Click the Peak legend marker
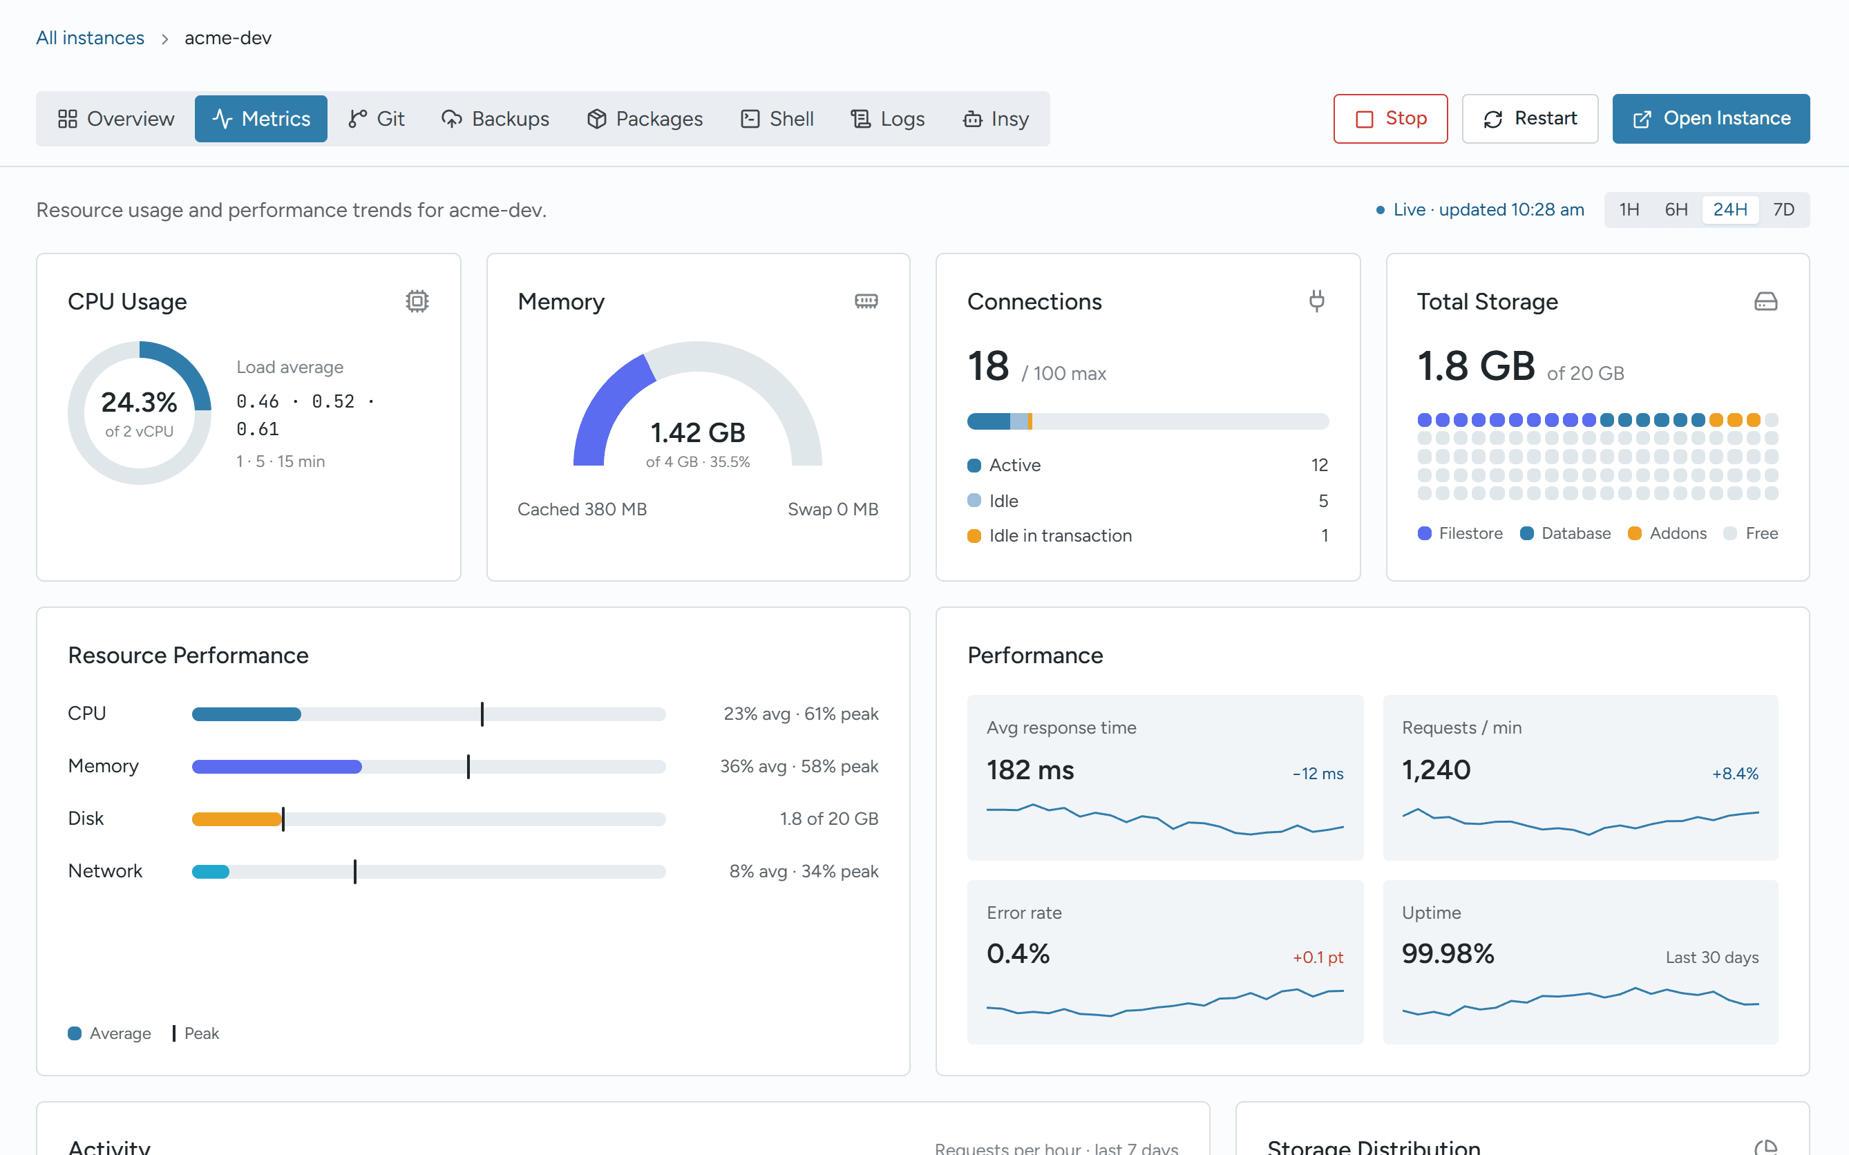Image resolution: width=1849 pixels, height=1155 pixels. point(174,1033)
